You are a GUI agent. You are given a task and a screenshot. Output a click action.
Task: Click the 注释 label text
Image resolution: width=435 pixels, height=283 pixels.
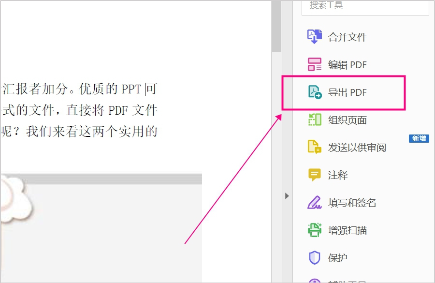tap(338, 175)
